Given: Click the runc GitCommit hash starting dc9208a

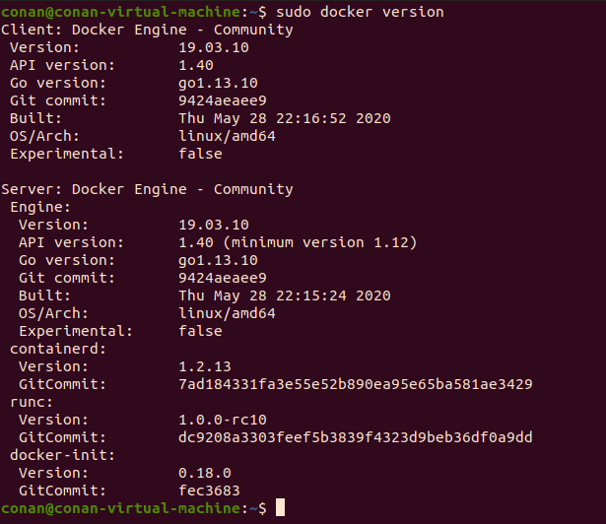Looking at the screenshot, I should click(x=356, y=437).
